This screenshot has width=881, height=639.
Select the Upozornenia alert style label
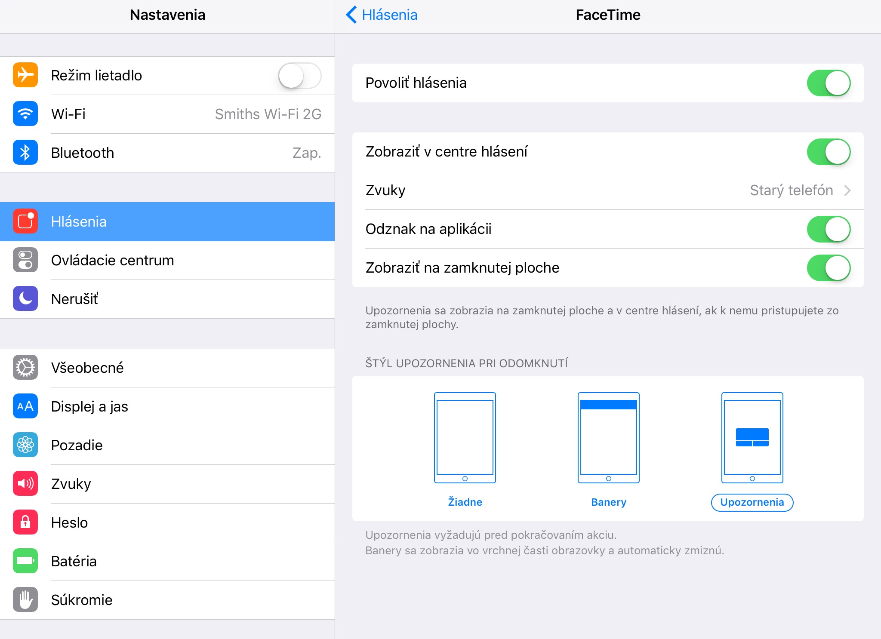click(x=752, y=502)
